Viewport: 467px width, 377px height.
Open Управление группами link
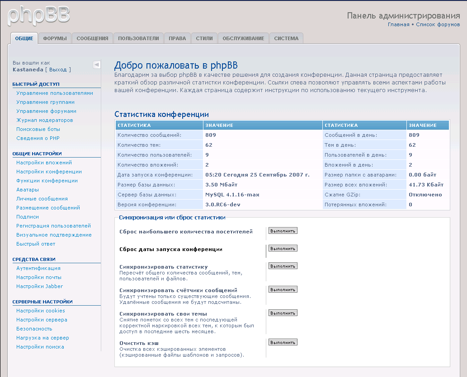[45, 102]
